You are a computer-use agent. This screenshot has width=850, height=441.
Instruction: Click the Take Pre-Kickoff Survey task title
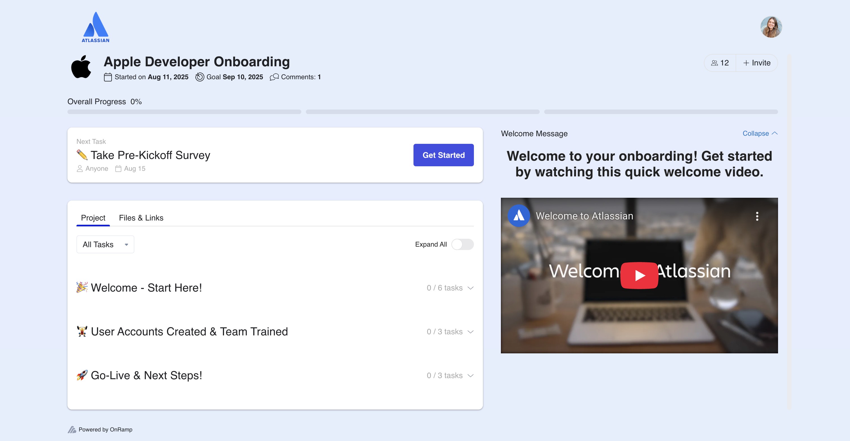coord(150,155)
